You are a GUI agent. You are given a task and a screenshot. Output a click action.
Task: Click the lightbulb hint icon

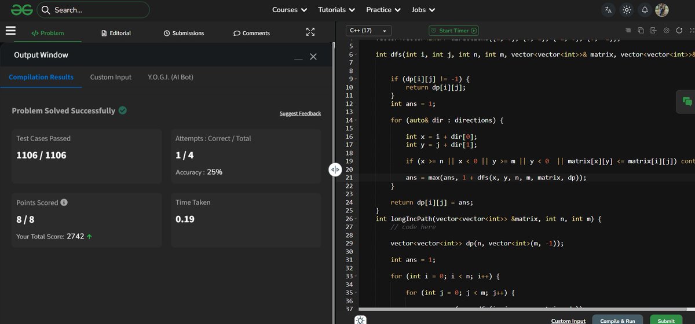360,319
